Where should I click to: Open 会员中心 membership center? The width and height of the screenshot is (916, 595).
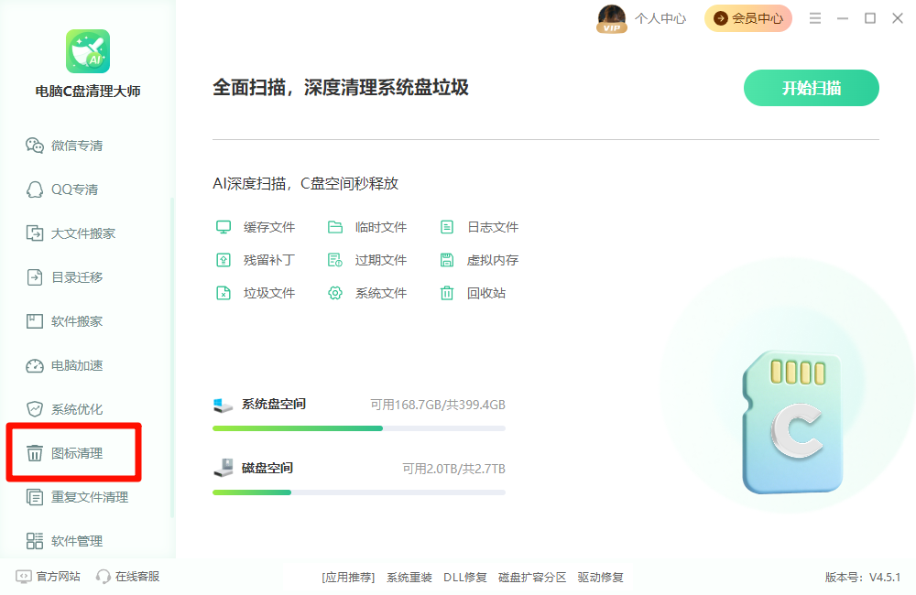pyautogui.click(x=747, y=18)
